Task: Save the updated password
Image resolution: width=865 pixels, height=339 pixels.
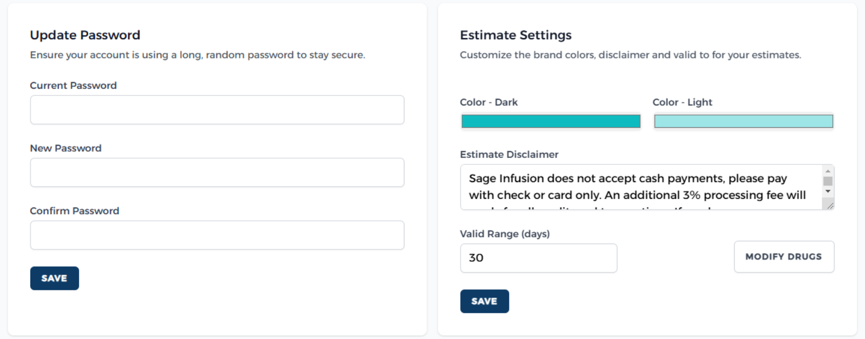Action: pos(54,278)
